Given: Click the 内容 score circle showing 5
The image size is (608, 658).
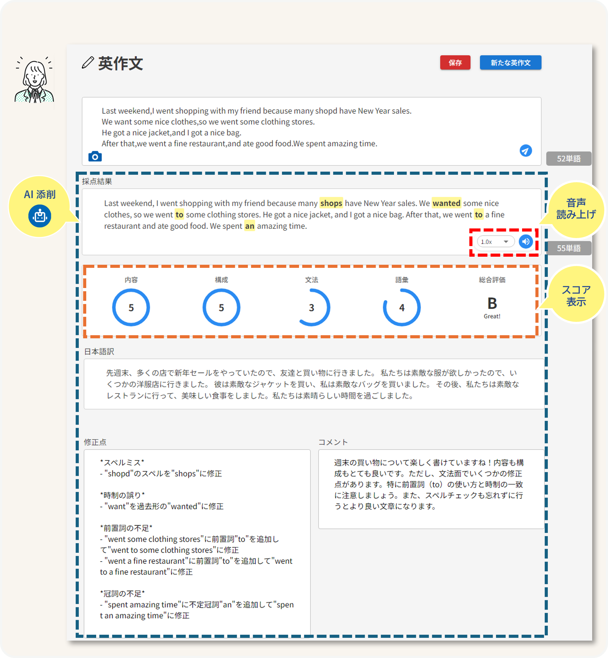Looking at the screenshot, I should 131,308.
